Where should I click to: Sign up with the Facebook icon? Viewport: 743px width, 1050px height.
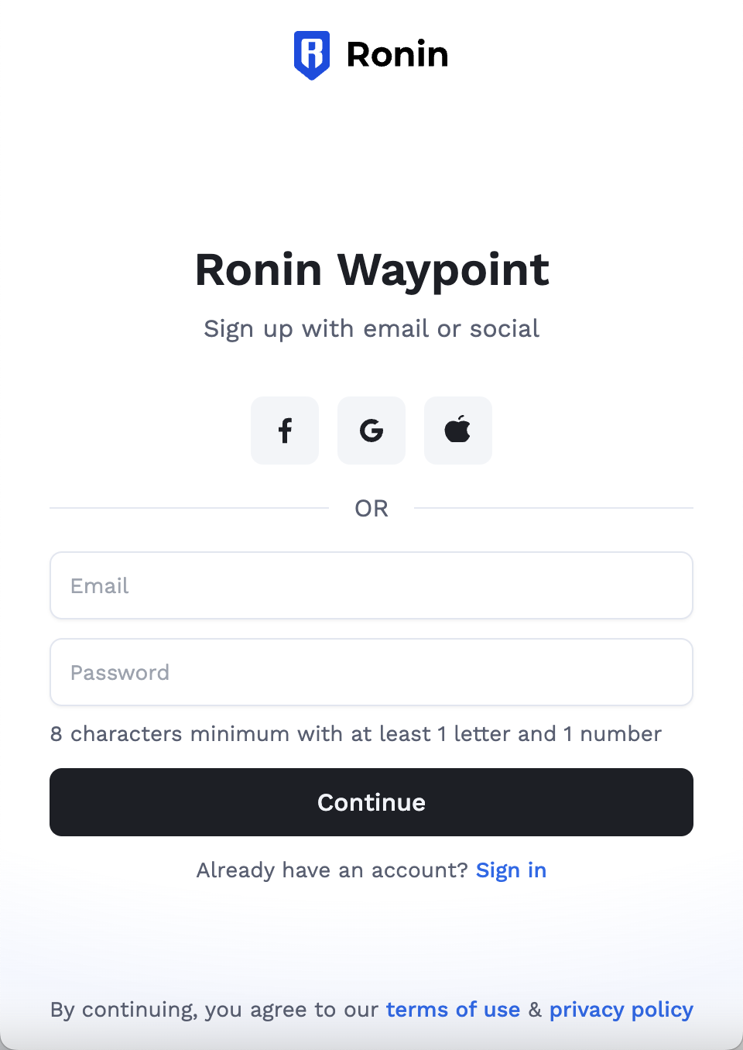pos(285,431)
